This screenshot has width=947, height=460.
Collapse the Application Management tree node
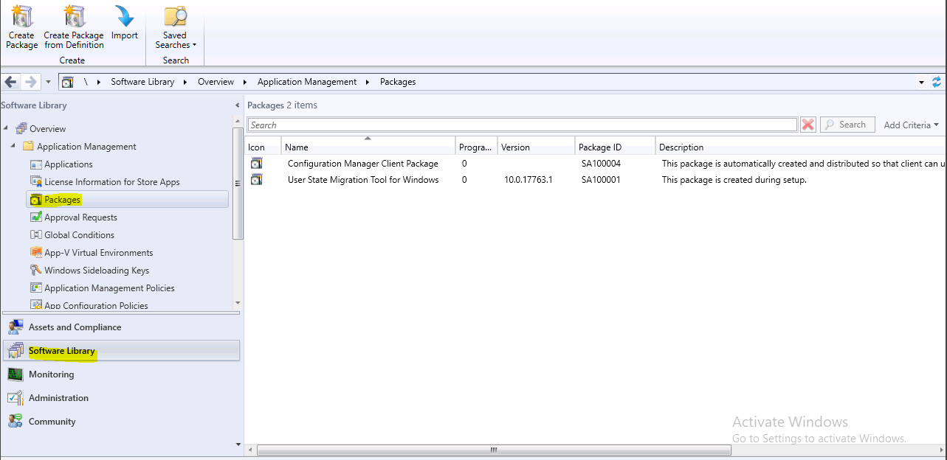point(13,146)
